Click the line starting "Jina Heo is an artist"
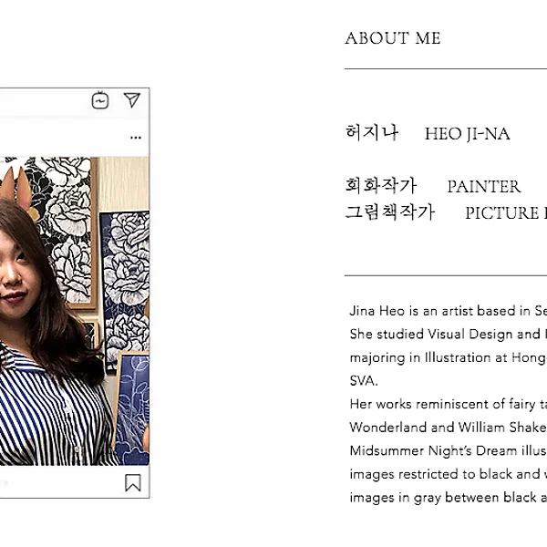 (448, 311)
